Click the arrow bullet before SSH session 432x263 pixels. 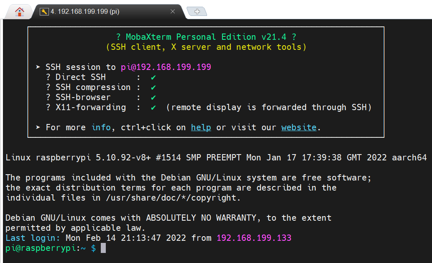(x=38, y=67)
